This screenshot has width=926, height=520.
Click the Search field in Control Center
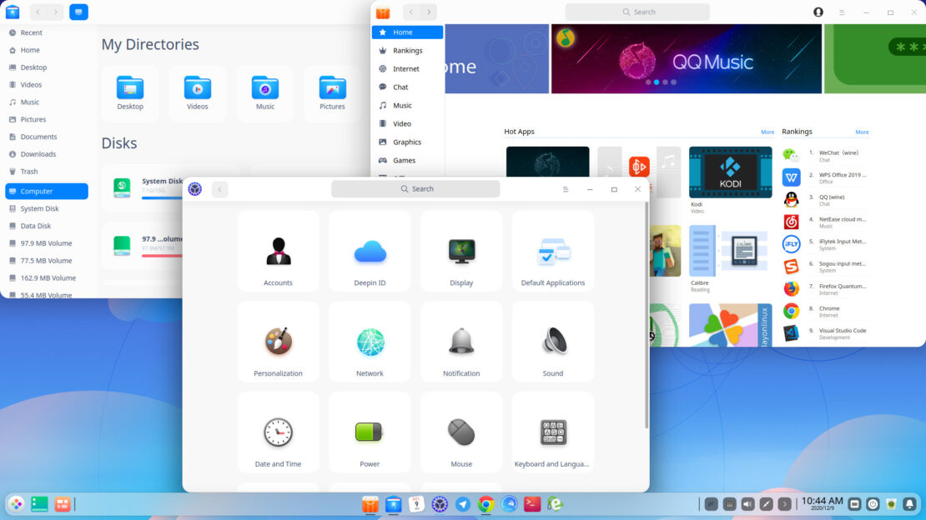[415, 189]
